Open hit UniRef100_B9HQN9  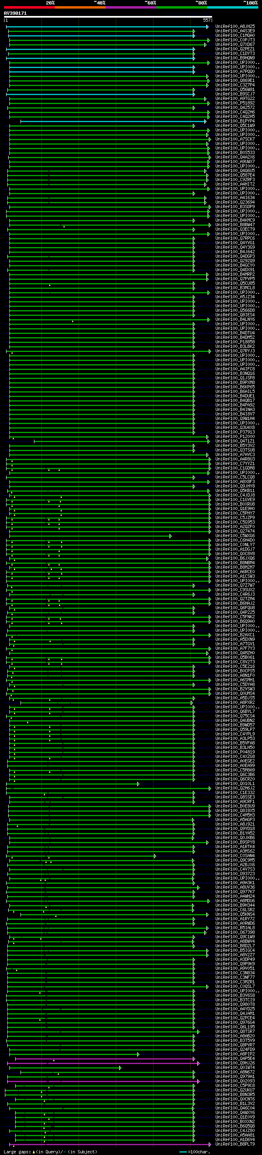tap(235, 58)
